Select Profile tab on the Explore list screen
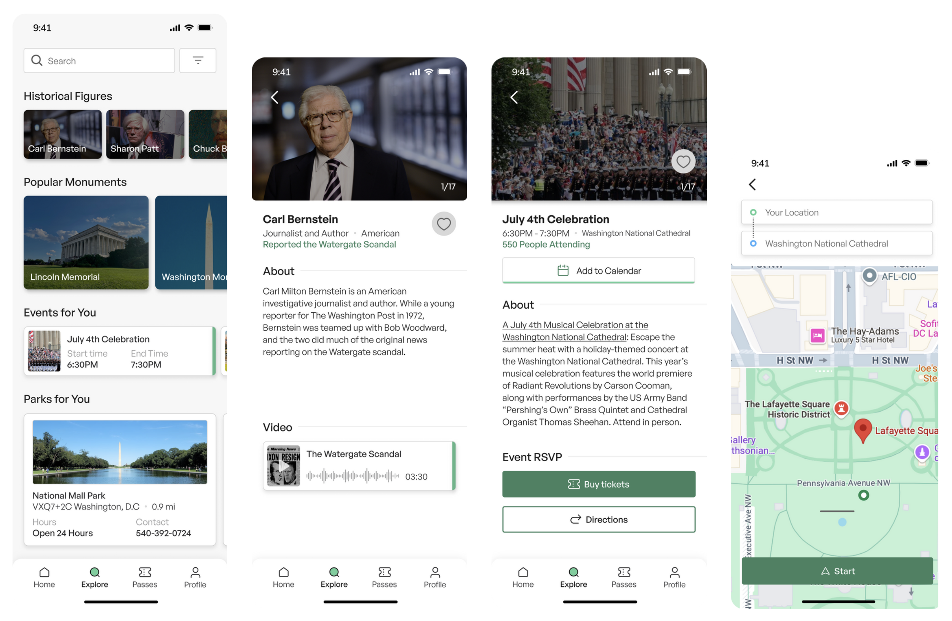This screenshot has height=621, width=952. (195, 578)
